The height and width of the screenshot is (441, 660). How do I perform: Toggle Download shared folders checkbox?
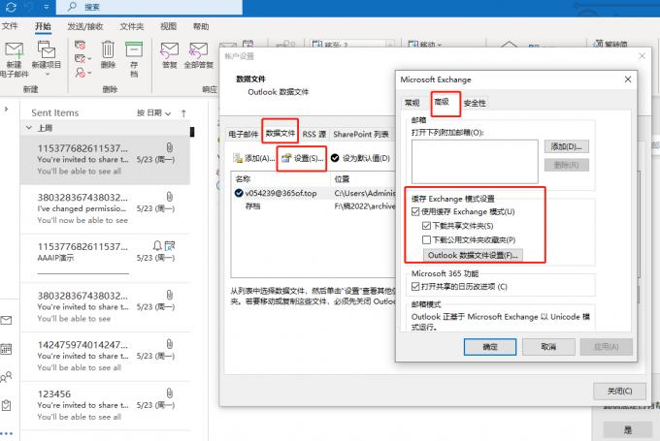click(x=426, y=226)
